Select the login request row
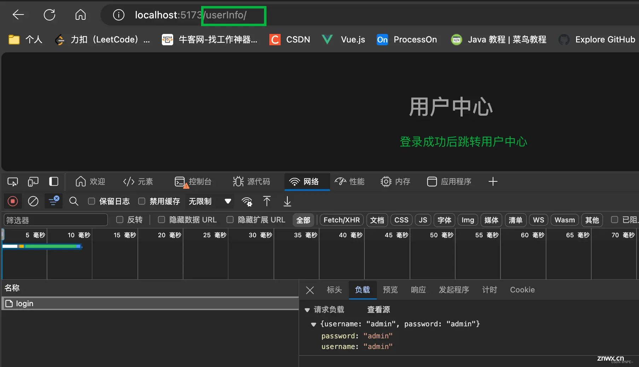The image size is (639, 367). [x=150, y=303]
